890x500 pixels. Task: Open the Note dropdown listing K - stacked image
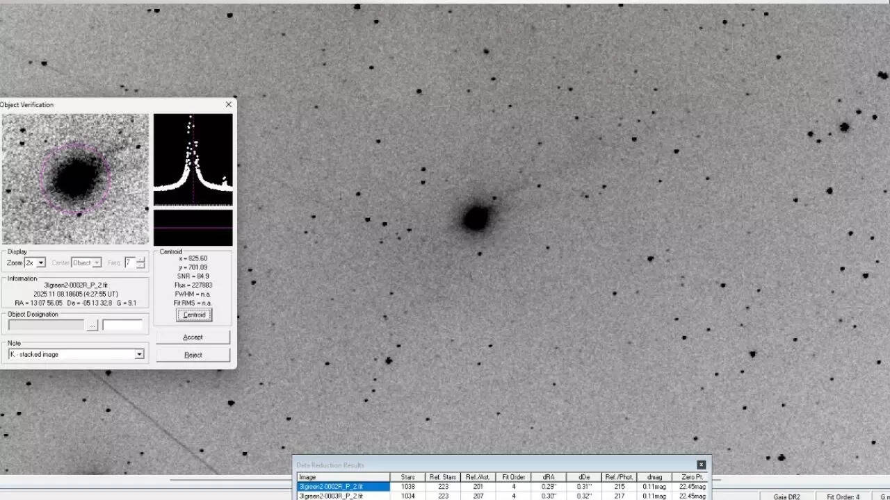(139, 354)
